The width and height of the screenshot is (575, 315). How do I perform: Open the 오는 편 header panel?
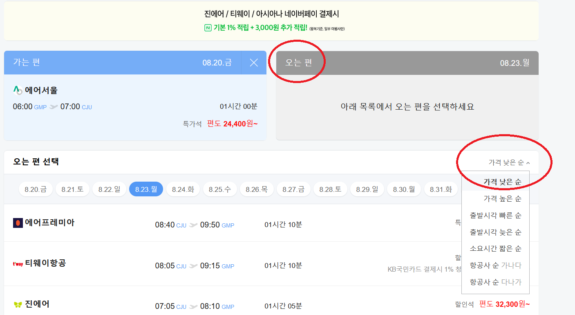(x=407, y=63)
